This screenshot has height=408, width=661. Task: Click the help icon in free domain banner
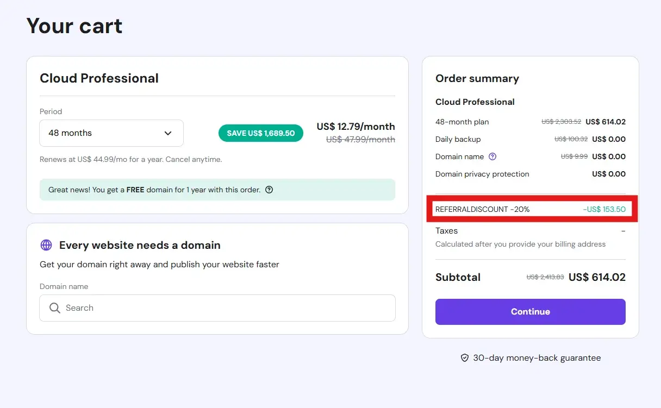point(269,190)
